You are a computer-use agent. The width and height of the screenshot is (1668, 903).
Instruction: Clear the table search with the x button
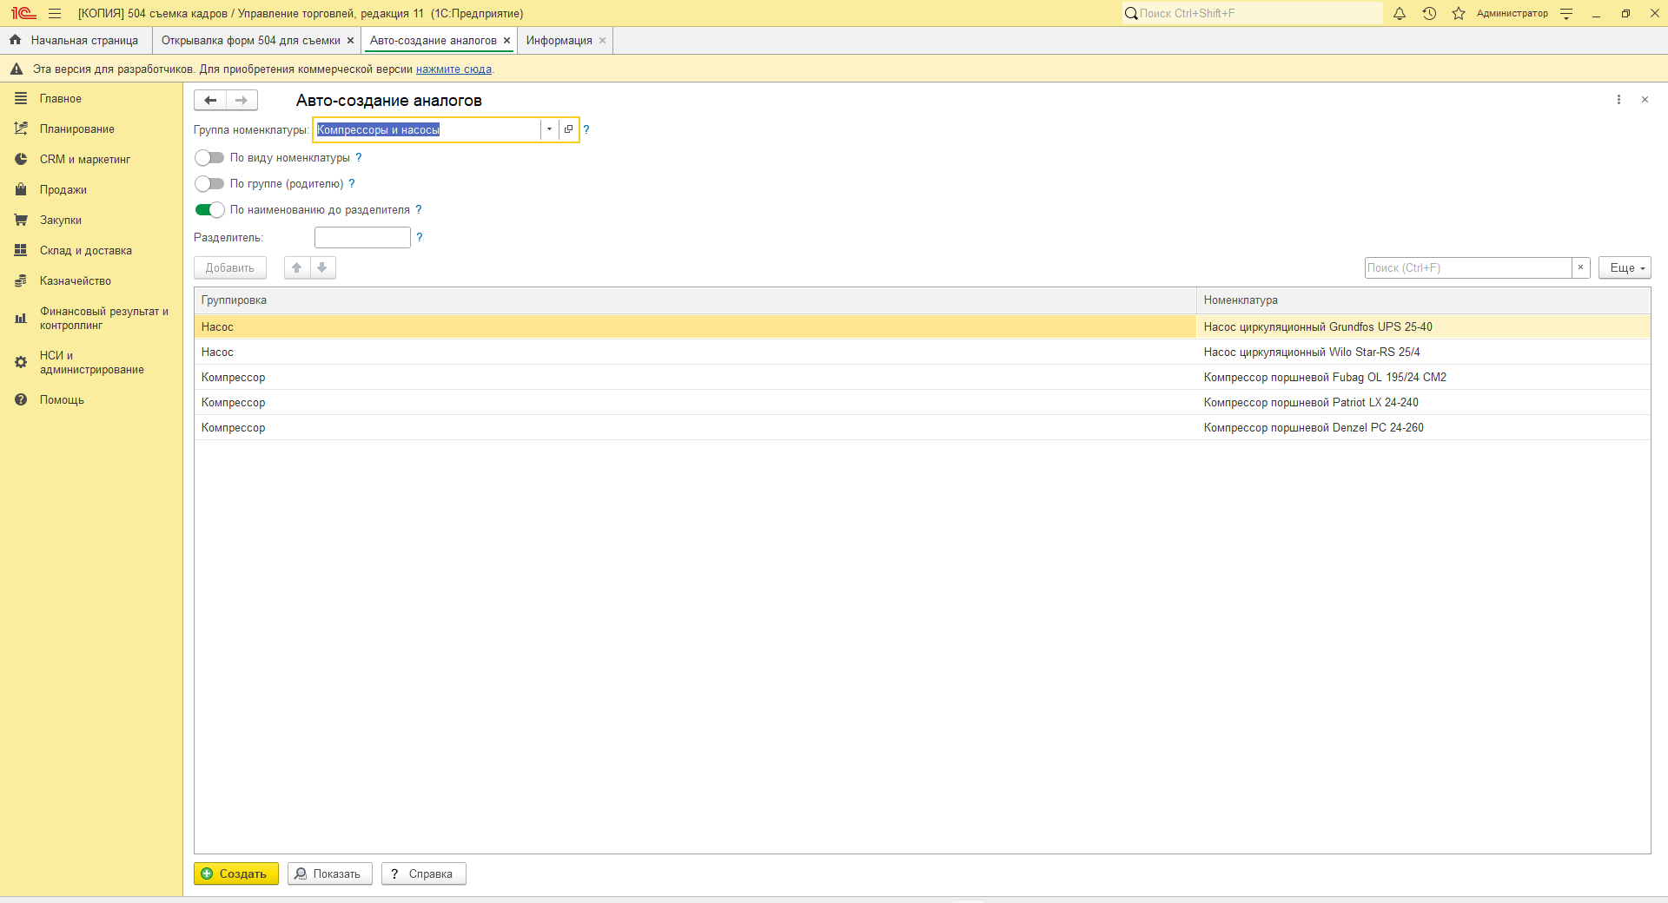1581,267
